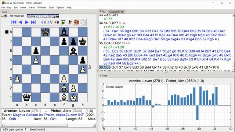Add a new variation with +V icon
235x132 pixels.
(x=57, y=22)
